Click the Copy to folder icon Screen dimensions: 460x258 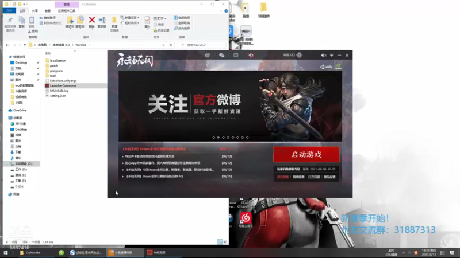coord(80,21)
